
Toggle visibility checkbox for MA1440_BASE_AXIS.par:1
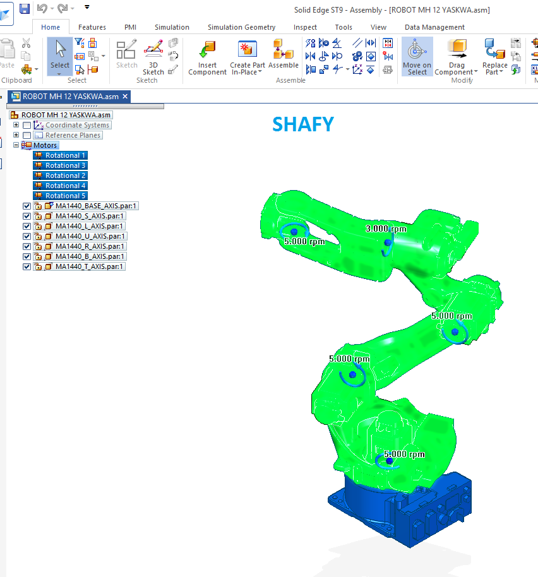tap(27, 206)
